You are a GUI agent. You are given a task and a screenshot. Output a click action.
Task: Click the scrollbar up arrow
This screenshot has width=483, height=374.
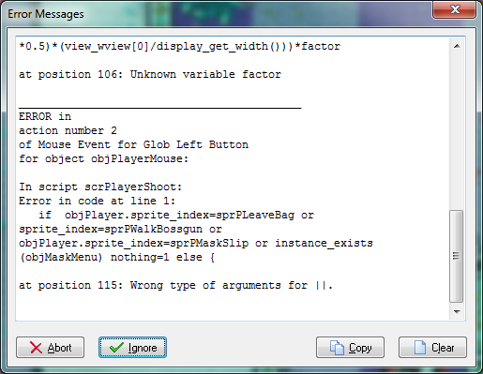457,46
